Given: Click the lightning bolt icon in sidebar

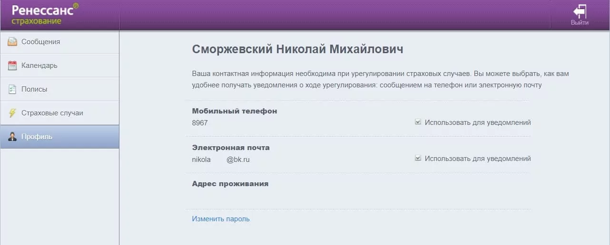Looking at the screenshot, I should (x=12, y=113).
